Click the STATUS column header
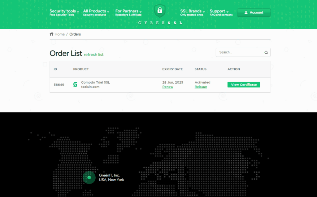Screen dimensions: 317x197 click(x=201, y=69)
